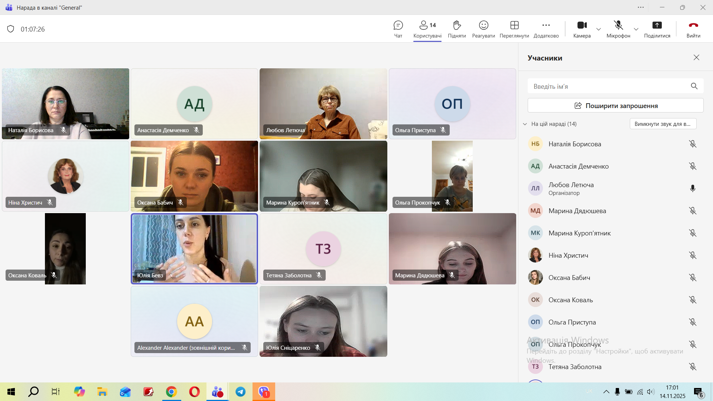Select Марина Дядюшева in participants list
713x401 pixels.
[577, 211]
